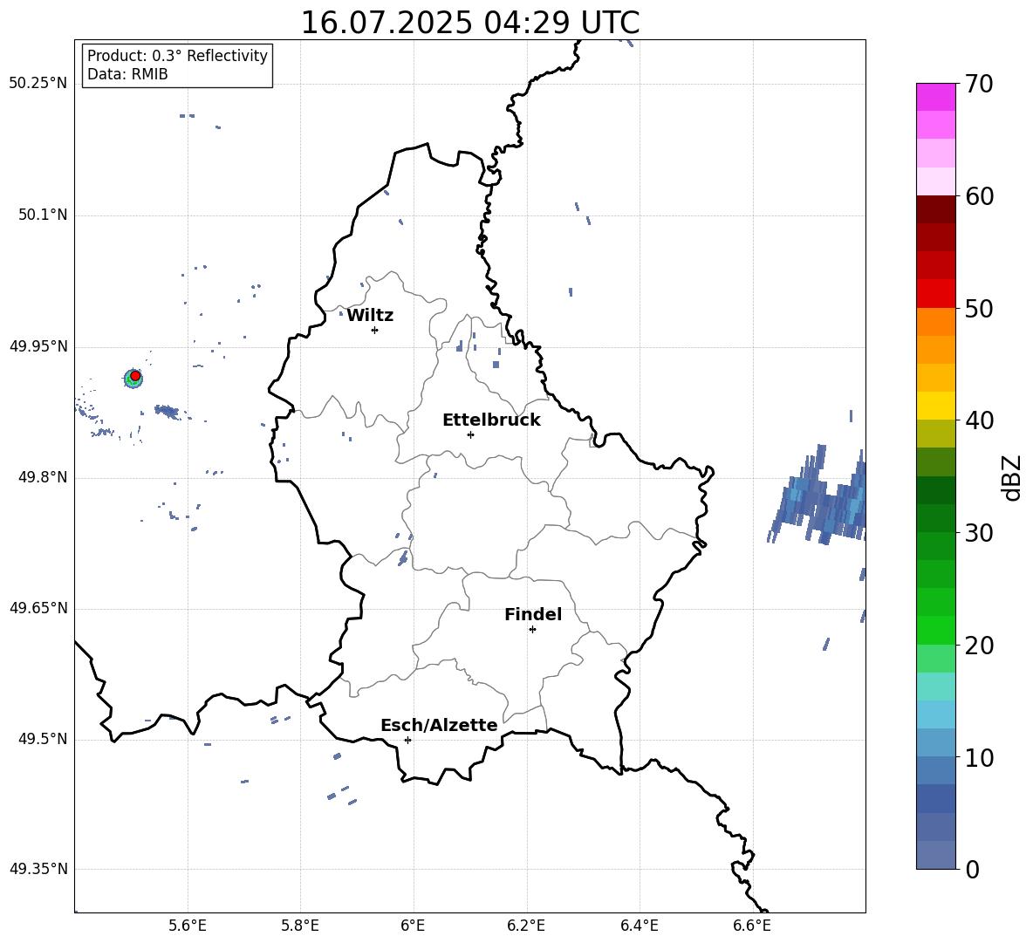Click the Wiltz cross marker
1033x943 pixels.
375,330
